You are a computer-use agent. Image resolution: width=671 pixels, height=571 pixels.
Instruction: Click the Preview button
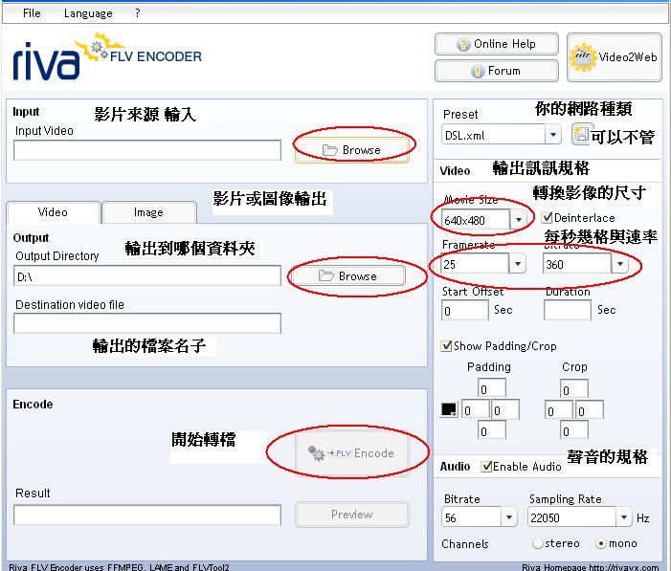(x=351, y=515)
